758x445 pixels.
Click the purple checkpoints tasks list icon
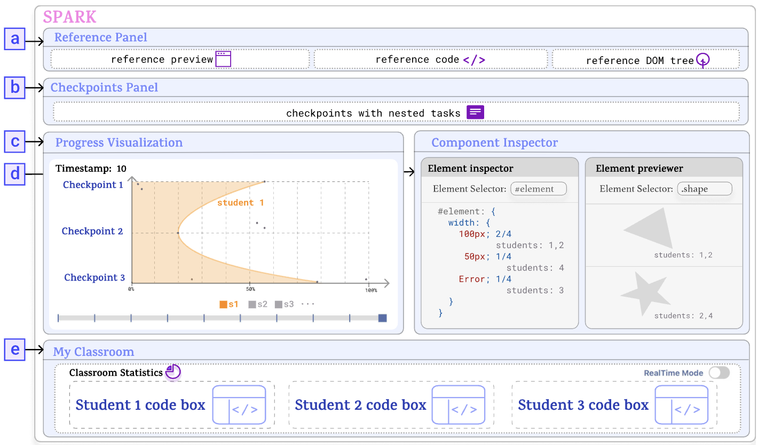coord(476,112)
